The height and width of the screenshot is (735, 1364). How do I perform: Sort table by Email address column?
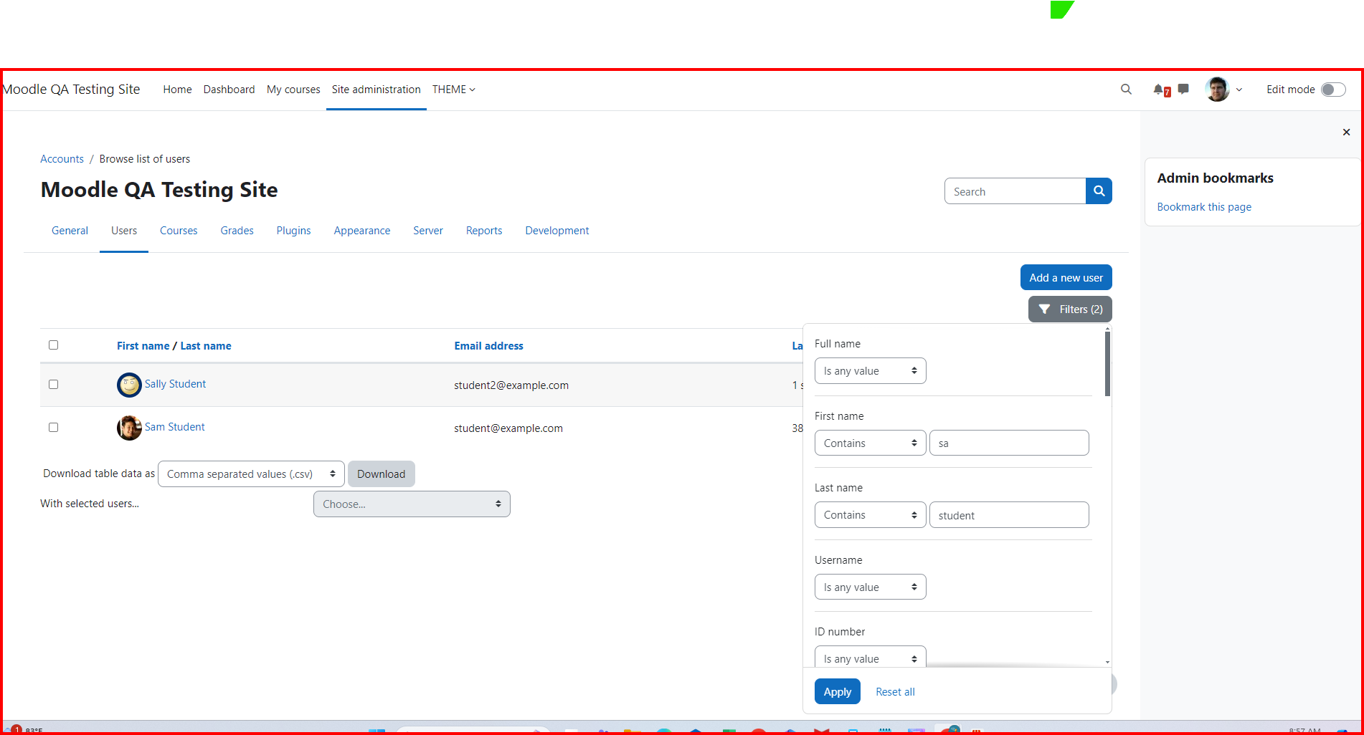click(x=488, y=346)
